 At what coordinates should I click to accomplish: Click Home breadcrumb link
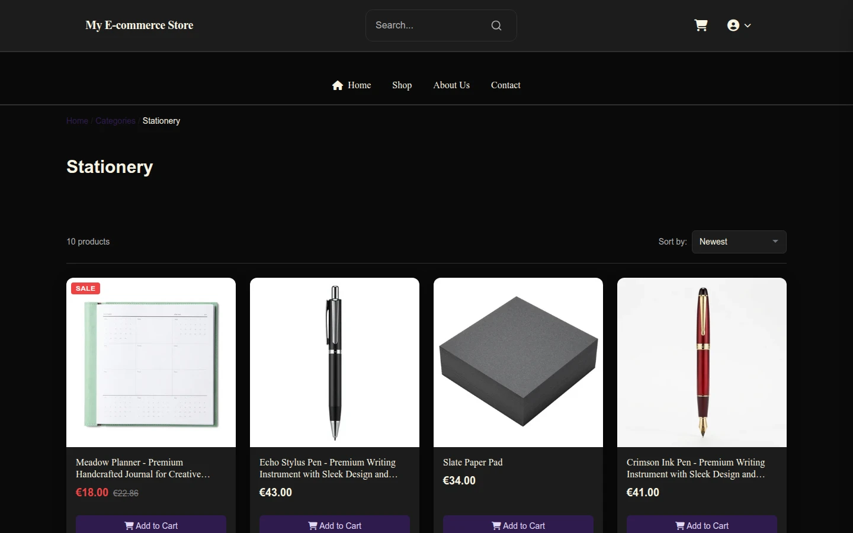[x=77, y=121]
